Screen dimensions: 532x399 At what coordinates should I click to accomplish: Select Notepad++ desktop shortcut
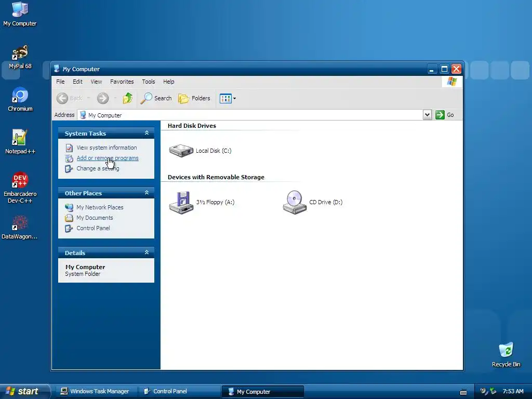[x=20, y=142]
